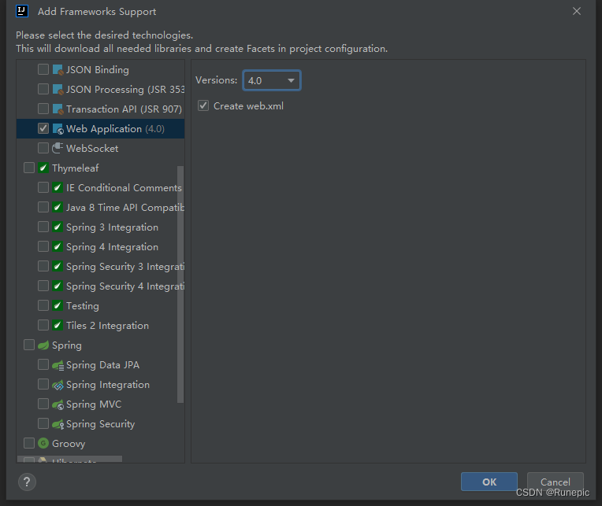Click the frameworks list vertical scrollbar
This screenshot has width=602, height=506.
pos(180,284)
